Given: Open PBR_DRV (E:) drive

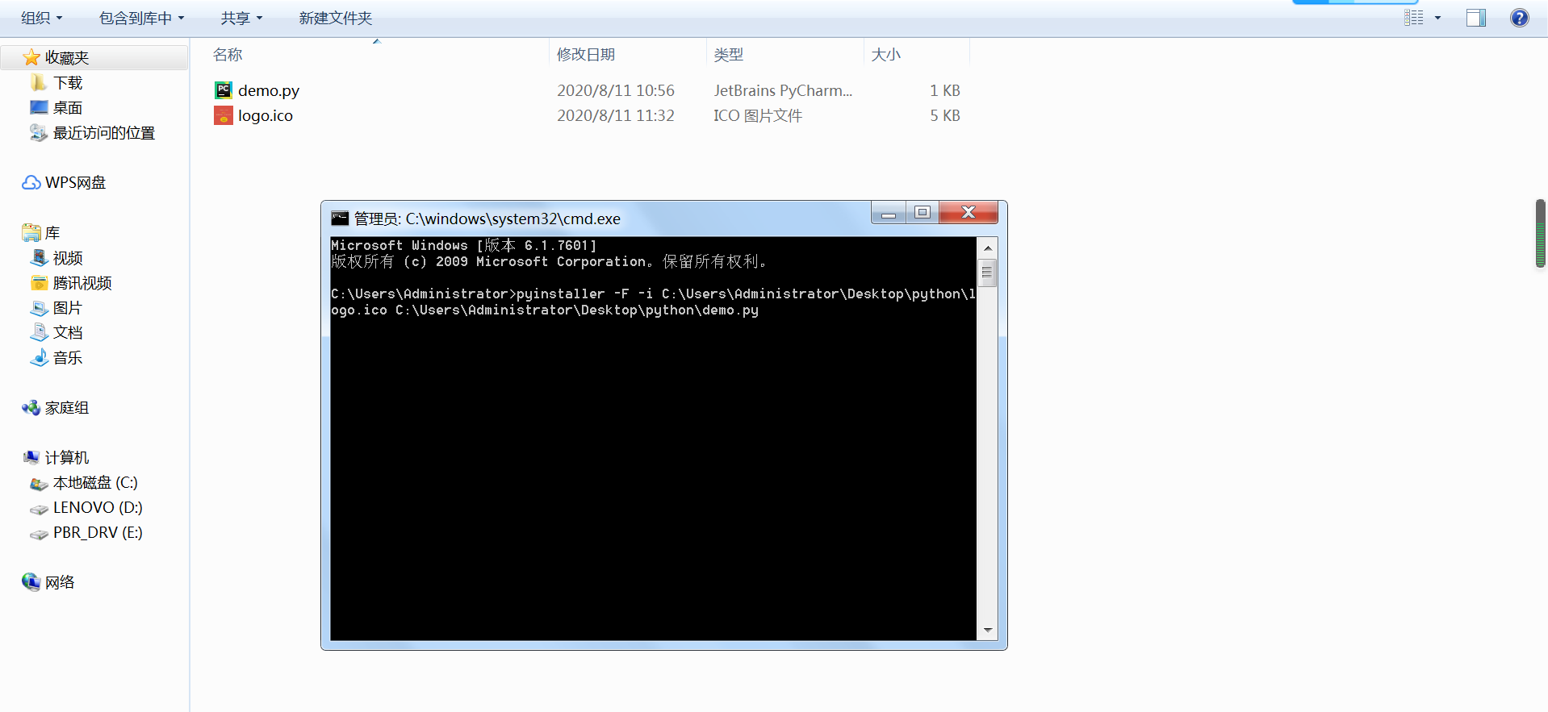Looking at the screenshot, I should (98, 533).
